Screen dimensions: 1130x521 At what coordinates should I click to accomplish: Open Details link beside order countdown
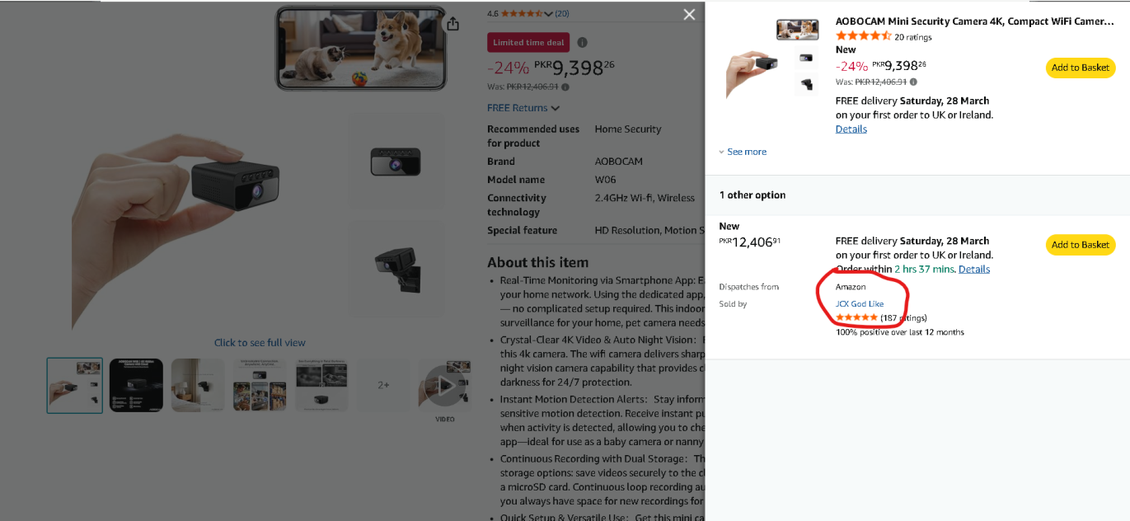(x=974, y=269)
